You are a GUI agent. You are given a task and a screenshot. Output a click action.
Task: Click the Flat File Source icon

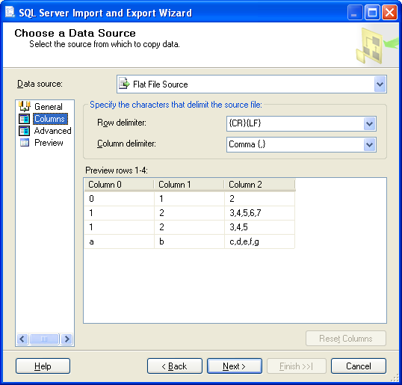[124, 84]
